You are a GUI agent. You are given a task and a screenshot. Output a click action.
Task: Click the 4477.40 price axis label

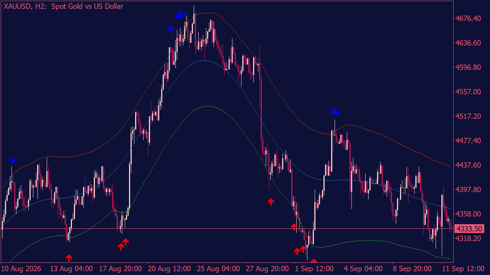click(468, 141)
